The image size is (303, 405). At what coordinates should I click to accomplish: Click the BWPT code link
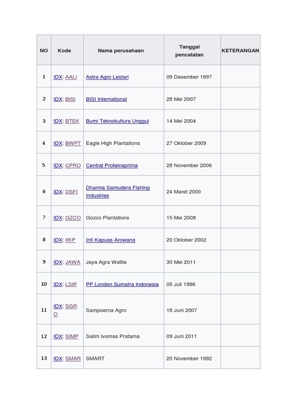click(73, 143)
